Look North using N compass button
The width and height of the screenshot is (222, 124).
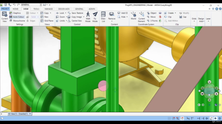pyautogui.click(x=203, y=88)
